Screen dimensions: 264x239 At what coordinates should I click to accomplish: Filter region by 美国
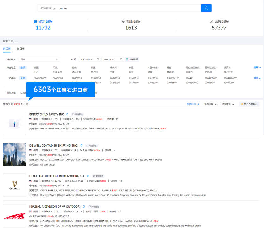pos(36,68)
